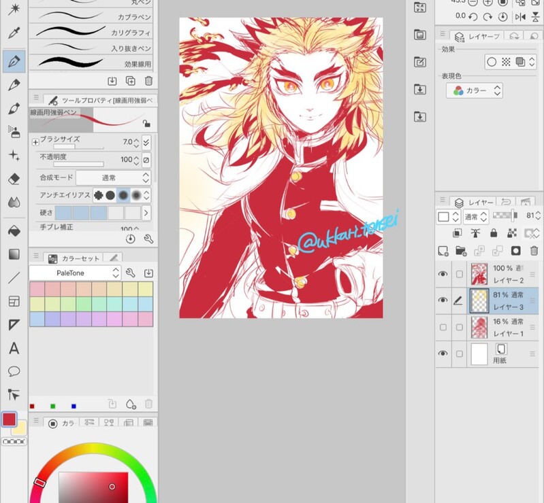The height and width of the screenshot is (503, 544).
Task: Check the box beside レイヤー 2
Action: tap(460, 275)
